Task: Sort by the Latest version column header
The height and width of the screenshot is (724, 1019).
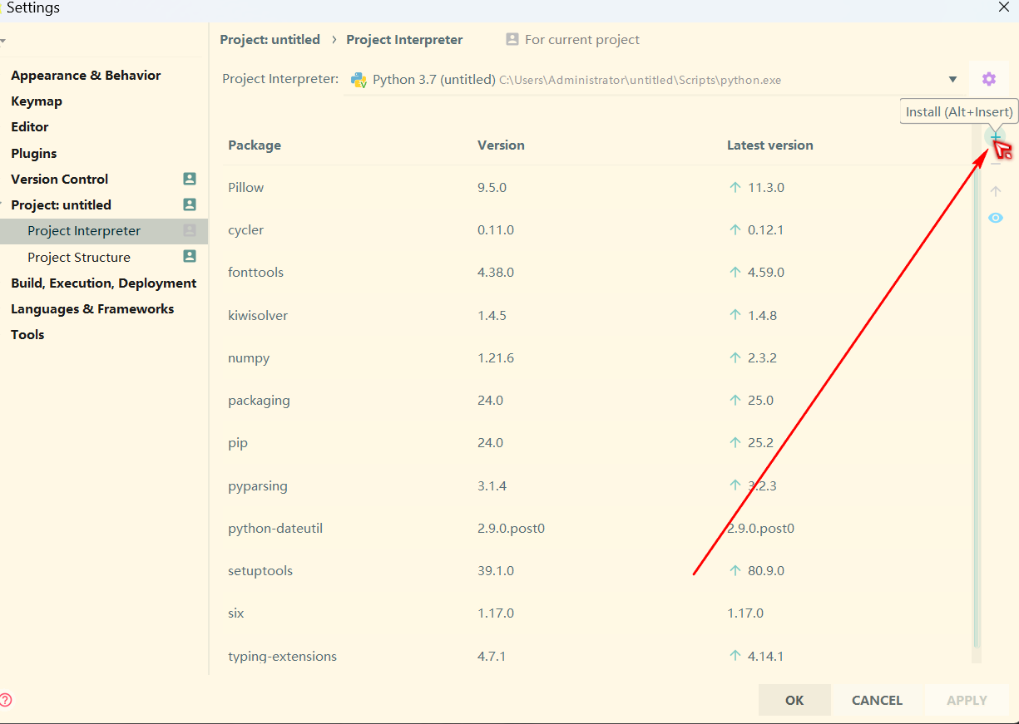Action: click(770, 145)
